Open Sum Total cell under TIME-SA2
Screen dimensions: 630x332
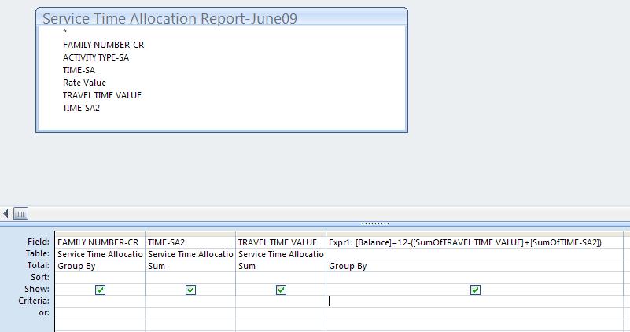(190, 266)
